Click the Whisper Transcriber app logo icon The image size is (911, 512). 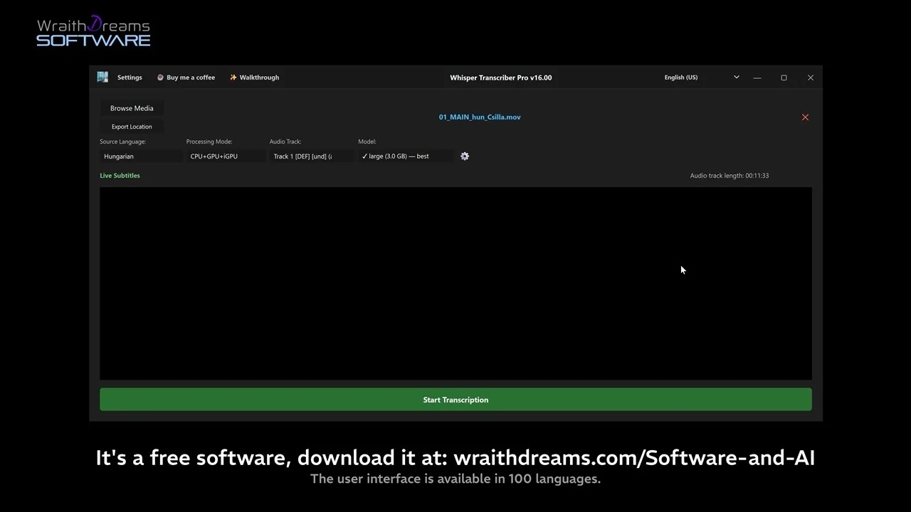point(102,78)
